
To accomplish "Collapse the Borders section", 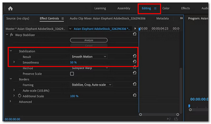I will point(11,79).
